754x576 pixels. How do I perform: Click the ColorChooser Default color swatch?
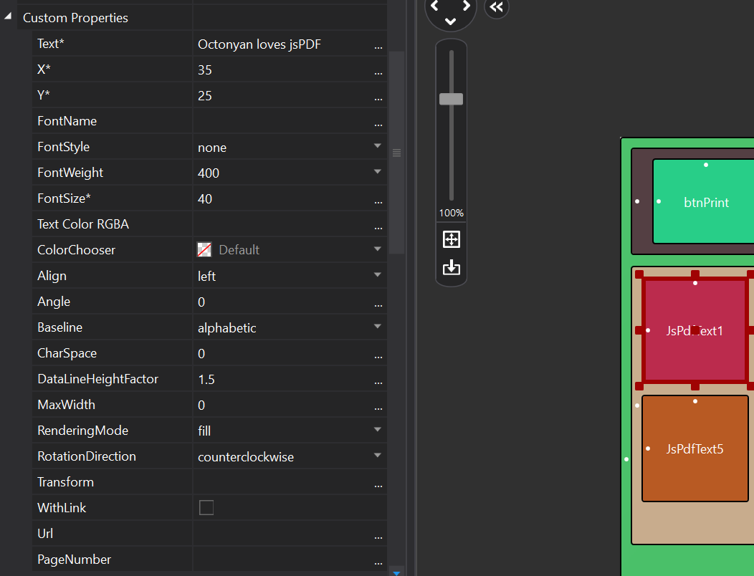204,249
